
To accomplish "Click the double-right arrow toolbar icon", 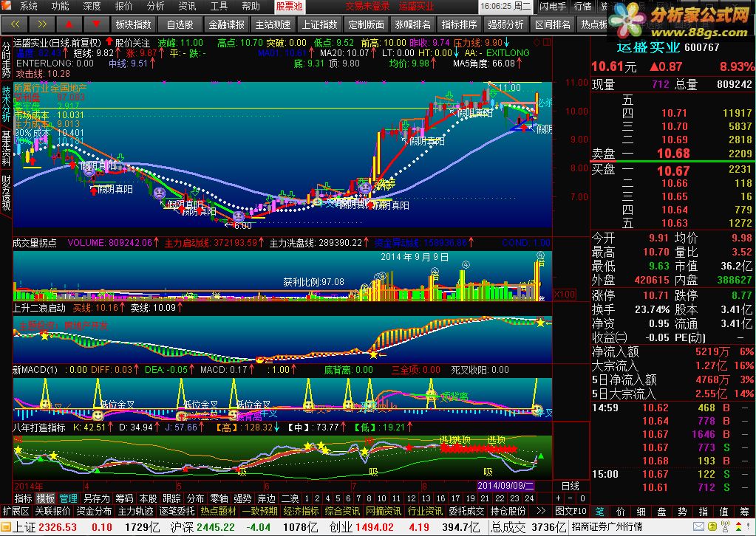I will pyautogui.click(x=42, y=24).
